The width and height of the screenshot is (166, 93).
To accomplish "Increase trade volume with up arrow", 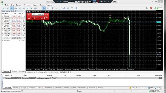I will coord(42,14).
